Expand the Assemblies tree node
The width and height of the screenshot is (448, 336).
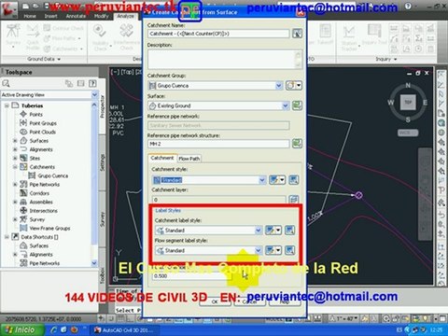15,202
